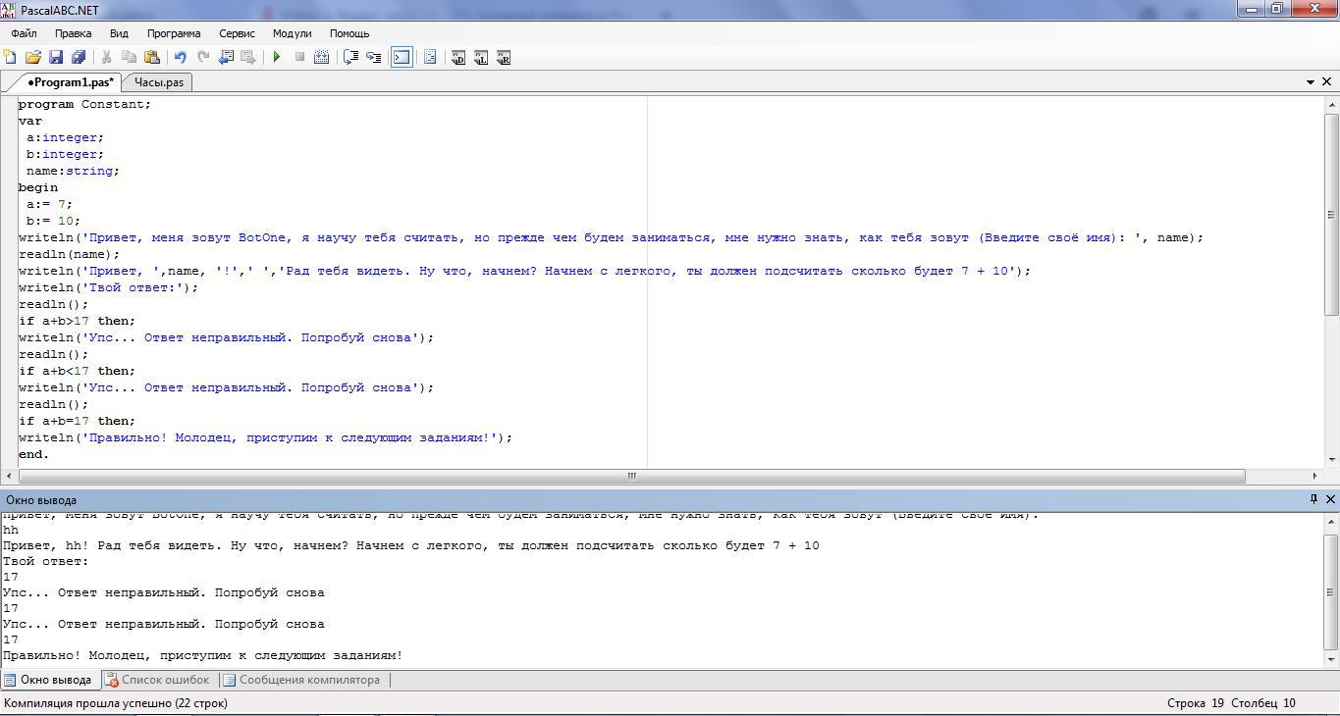Screen dimensions: 1340x716
Task: Click the 'a:= 7;' assignment line
Action: (49, 204)
